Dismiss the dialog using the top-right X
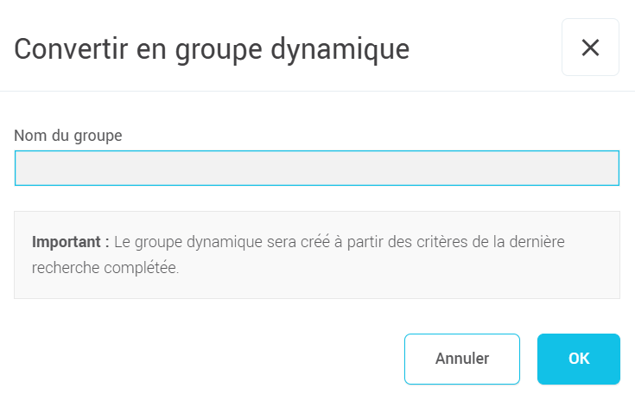This screenshot has width=635, height=401. click(x=590, y=48)
